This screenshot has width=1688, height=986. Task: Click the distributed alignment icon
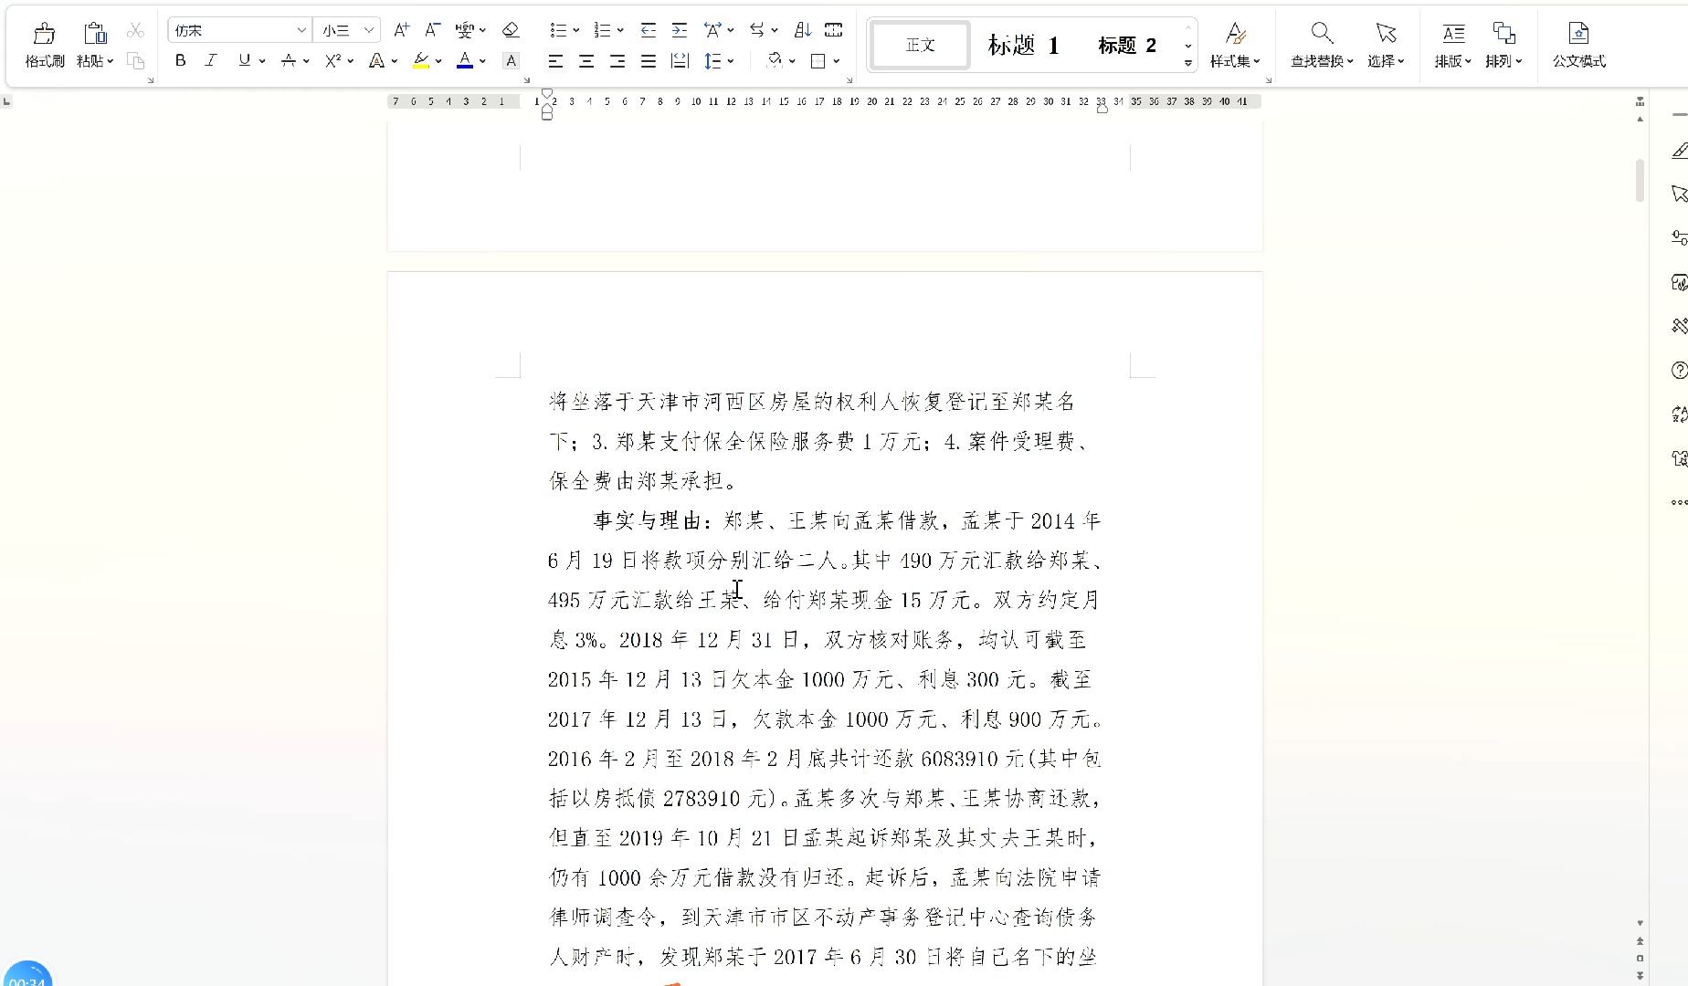pos(680,61)
